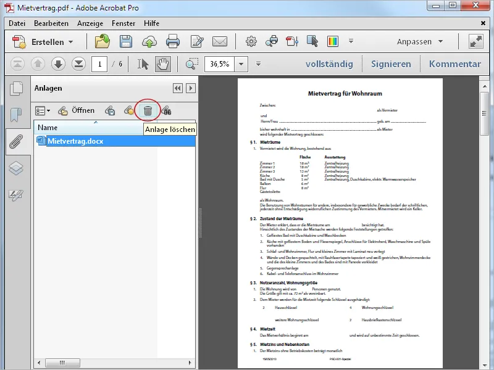Close the document with the menu bar X

[483, 23]
